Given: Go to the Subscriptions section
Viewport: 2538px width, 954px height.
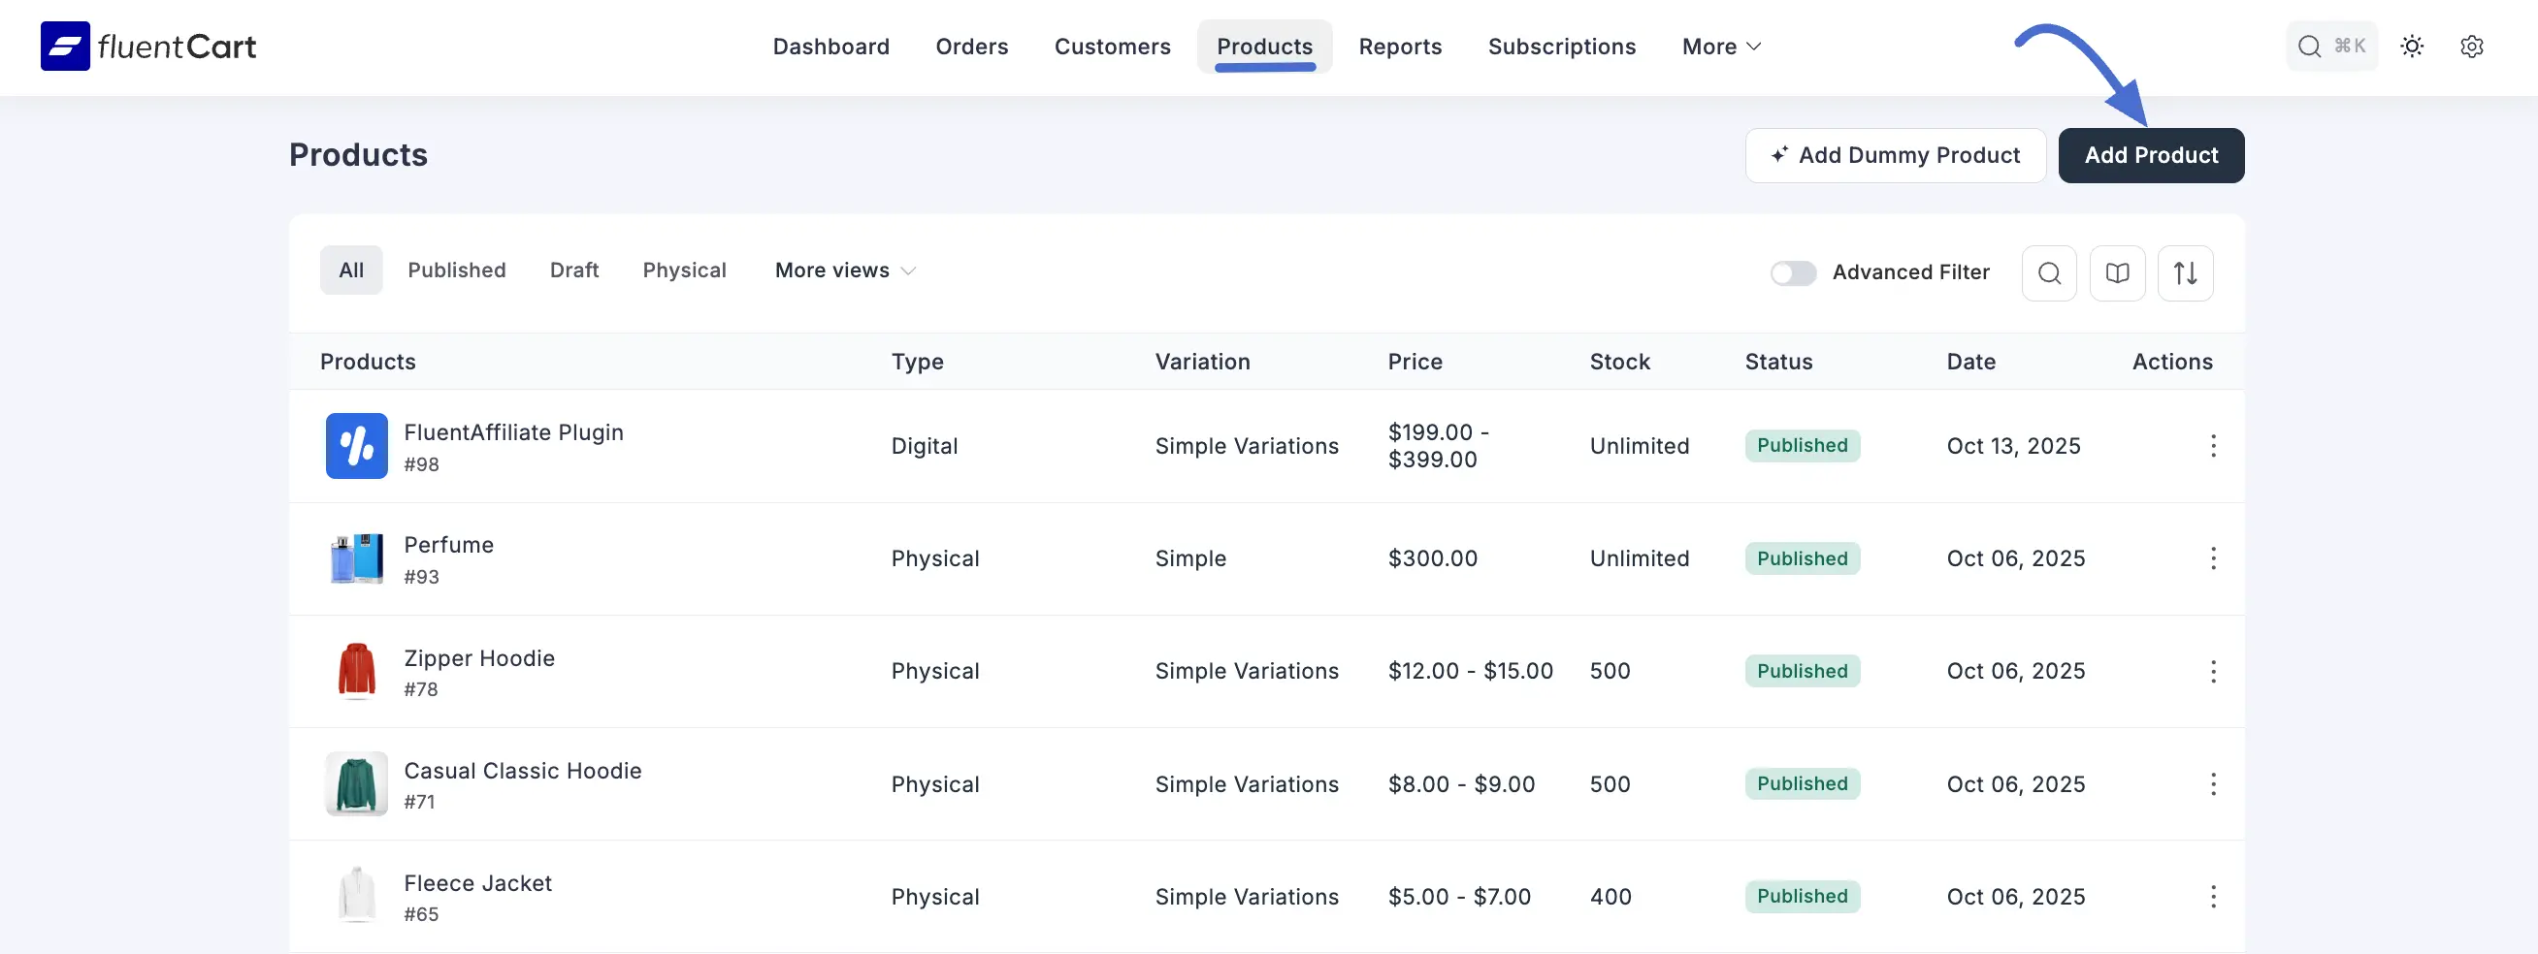Looking at the screenshot, I should 1562,47.
